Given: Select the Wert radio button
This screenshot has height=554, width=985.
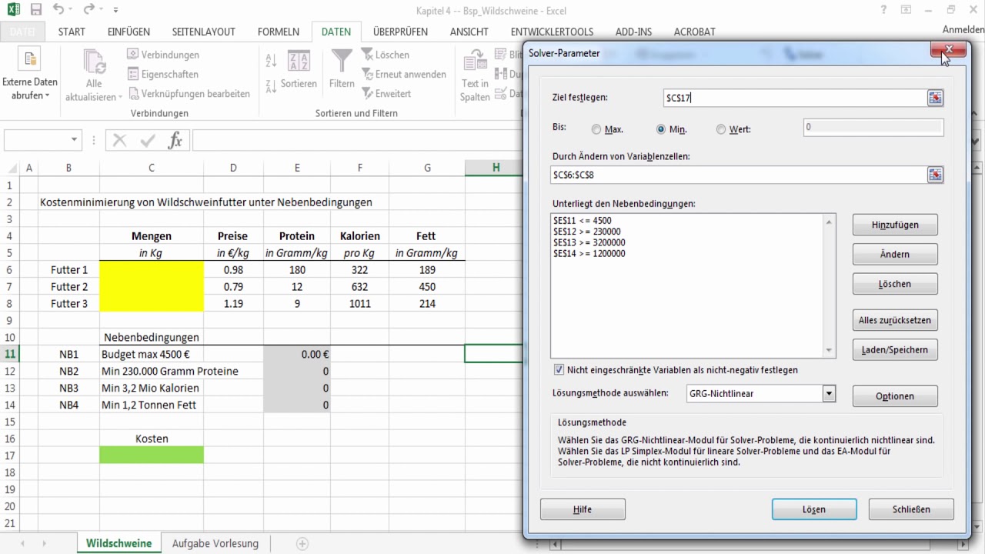Looking at the screenshot, I should 721,129.
